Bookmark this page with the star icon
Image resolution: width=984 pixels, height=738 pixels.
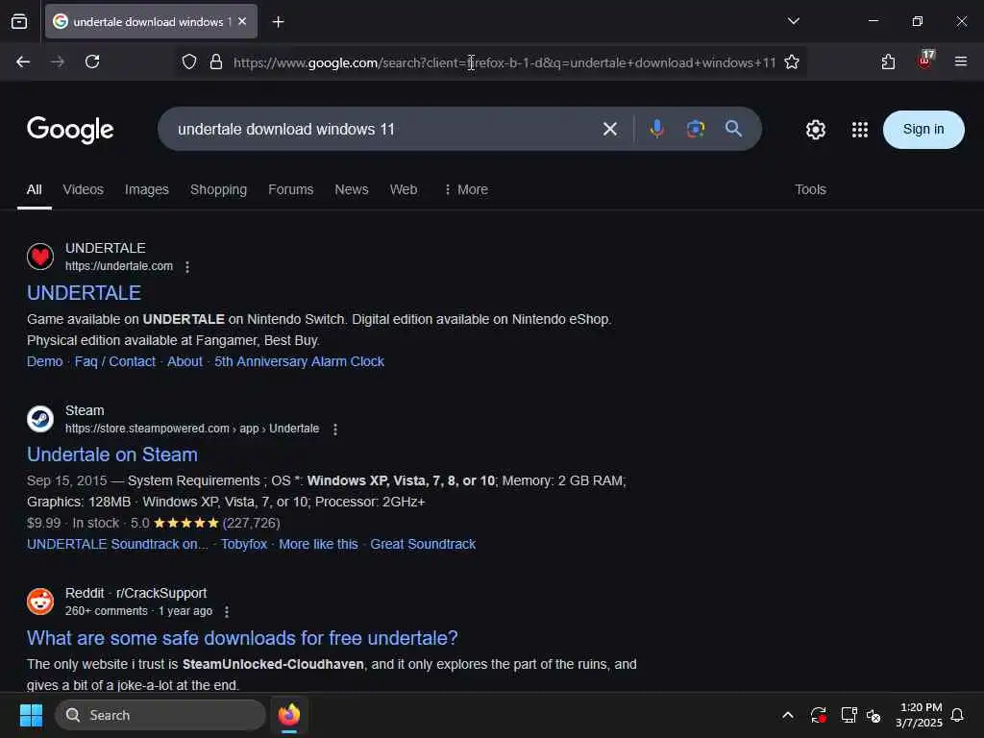point(792,62)
